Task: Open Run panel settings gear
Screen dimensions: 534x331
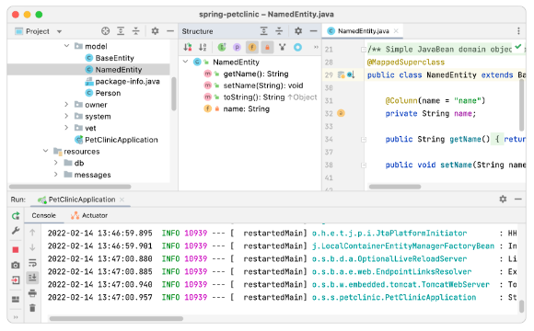Action: point(503,199)
